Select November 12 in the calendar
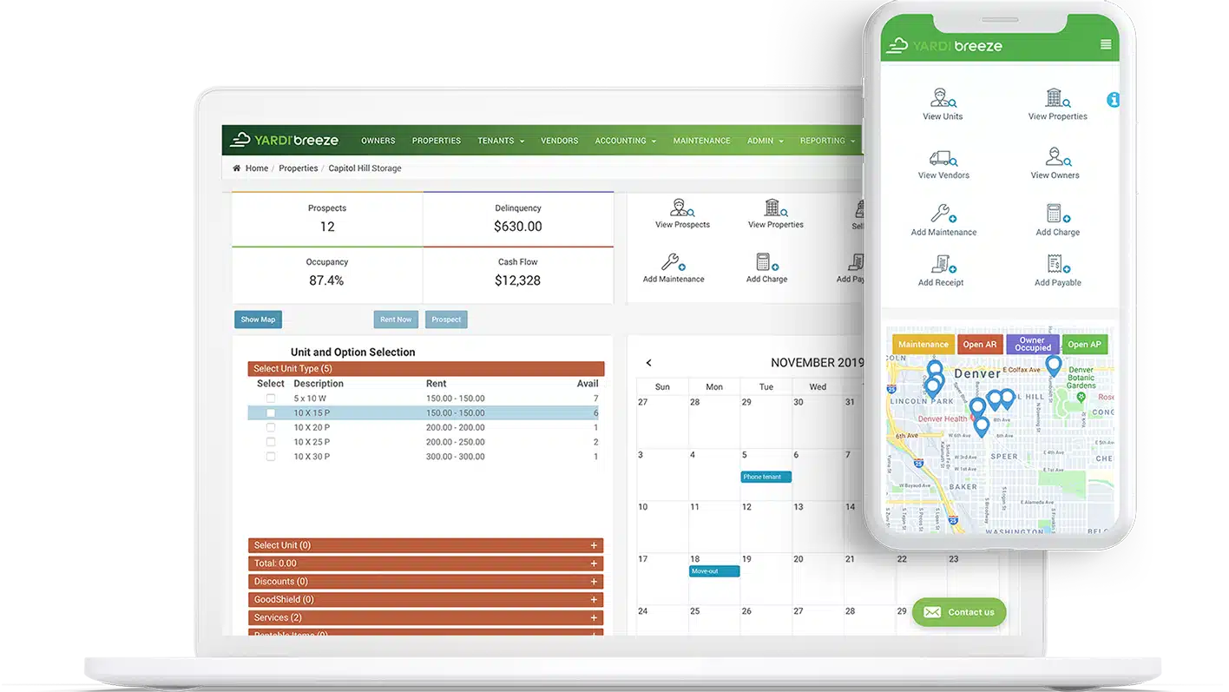The height and width of the screenshot is (692, 1229). [x=766, y=527]
